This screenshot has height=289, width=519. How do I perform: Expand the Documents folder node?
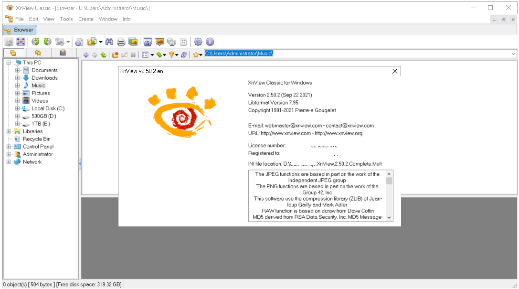click(18, 70)
